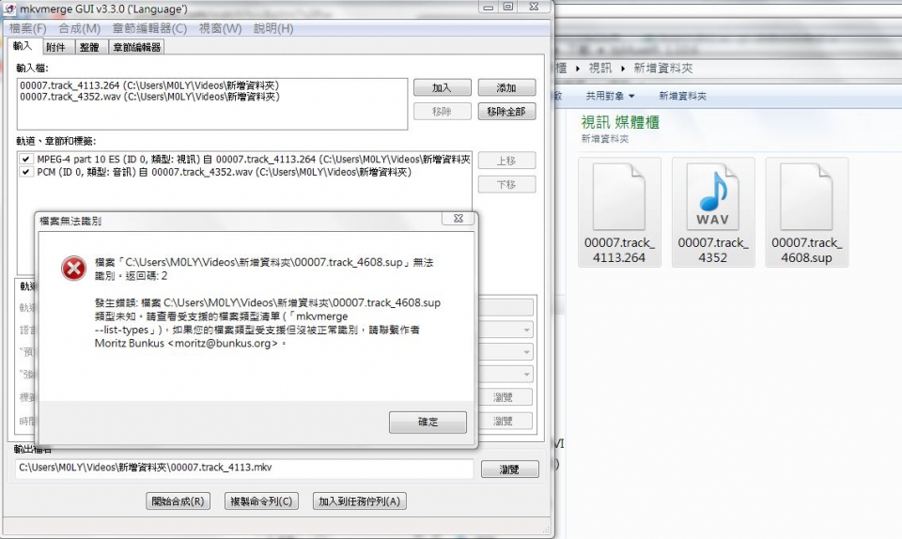Select the 00007.track_4608.sup file icon
This screenshot has width=902, height=539.
click(x=806, y=212)
